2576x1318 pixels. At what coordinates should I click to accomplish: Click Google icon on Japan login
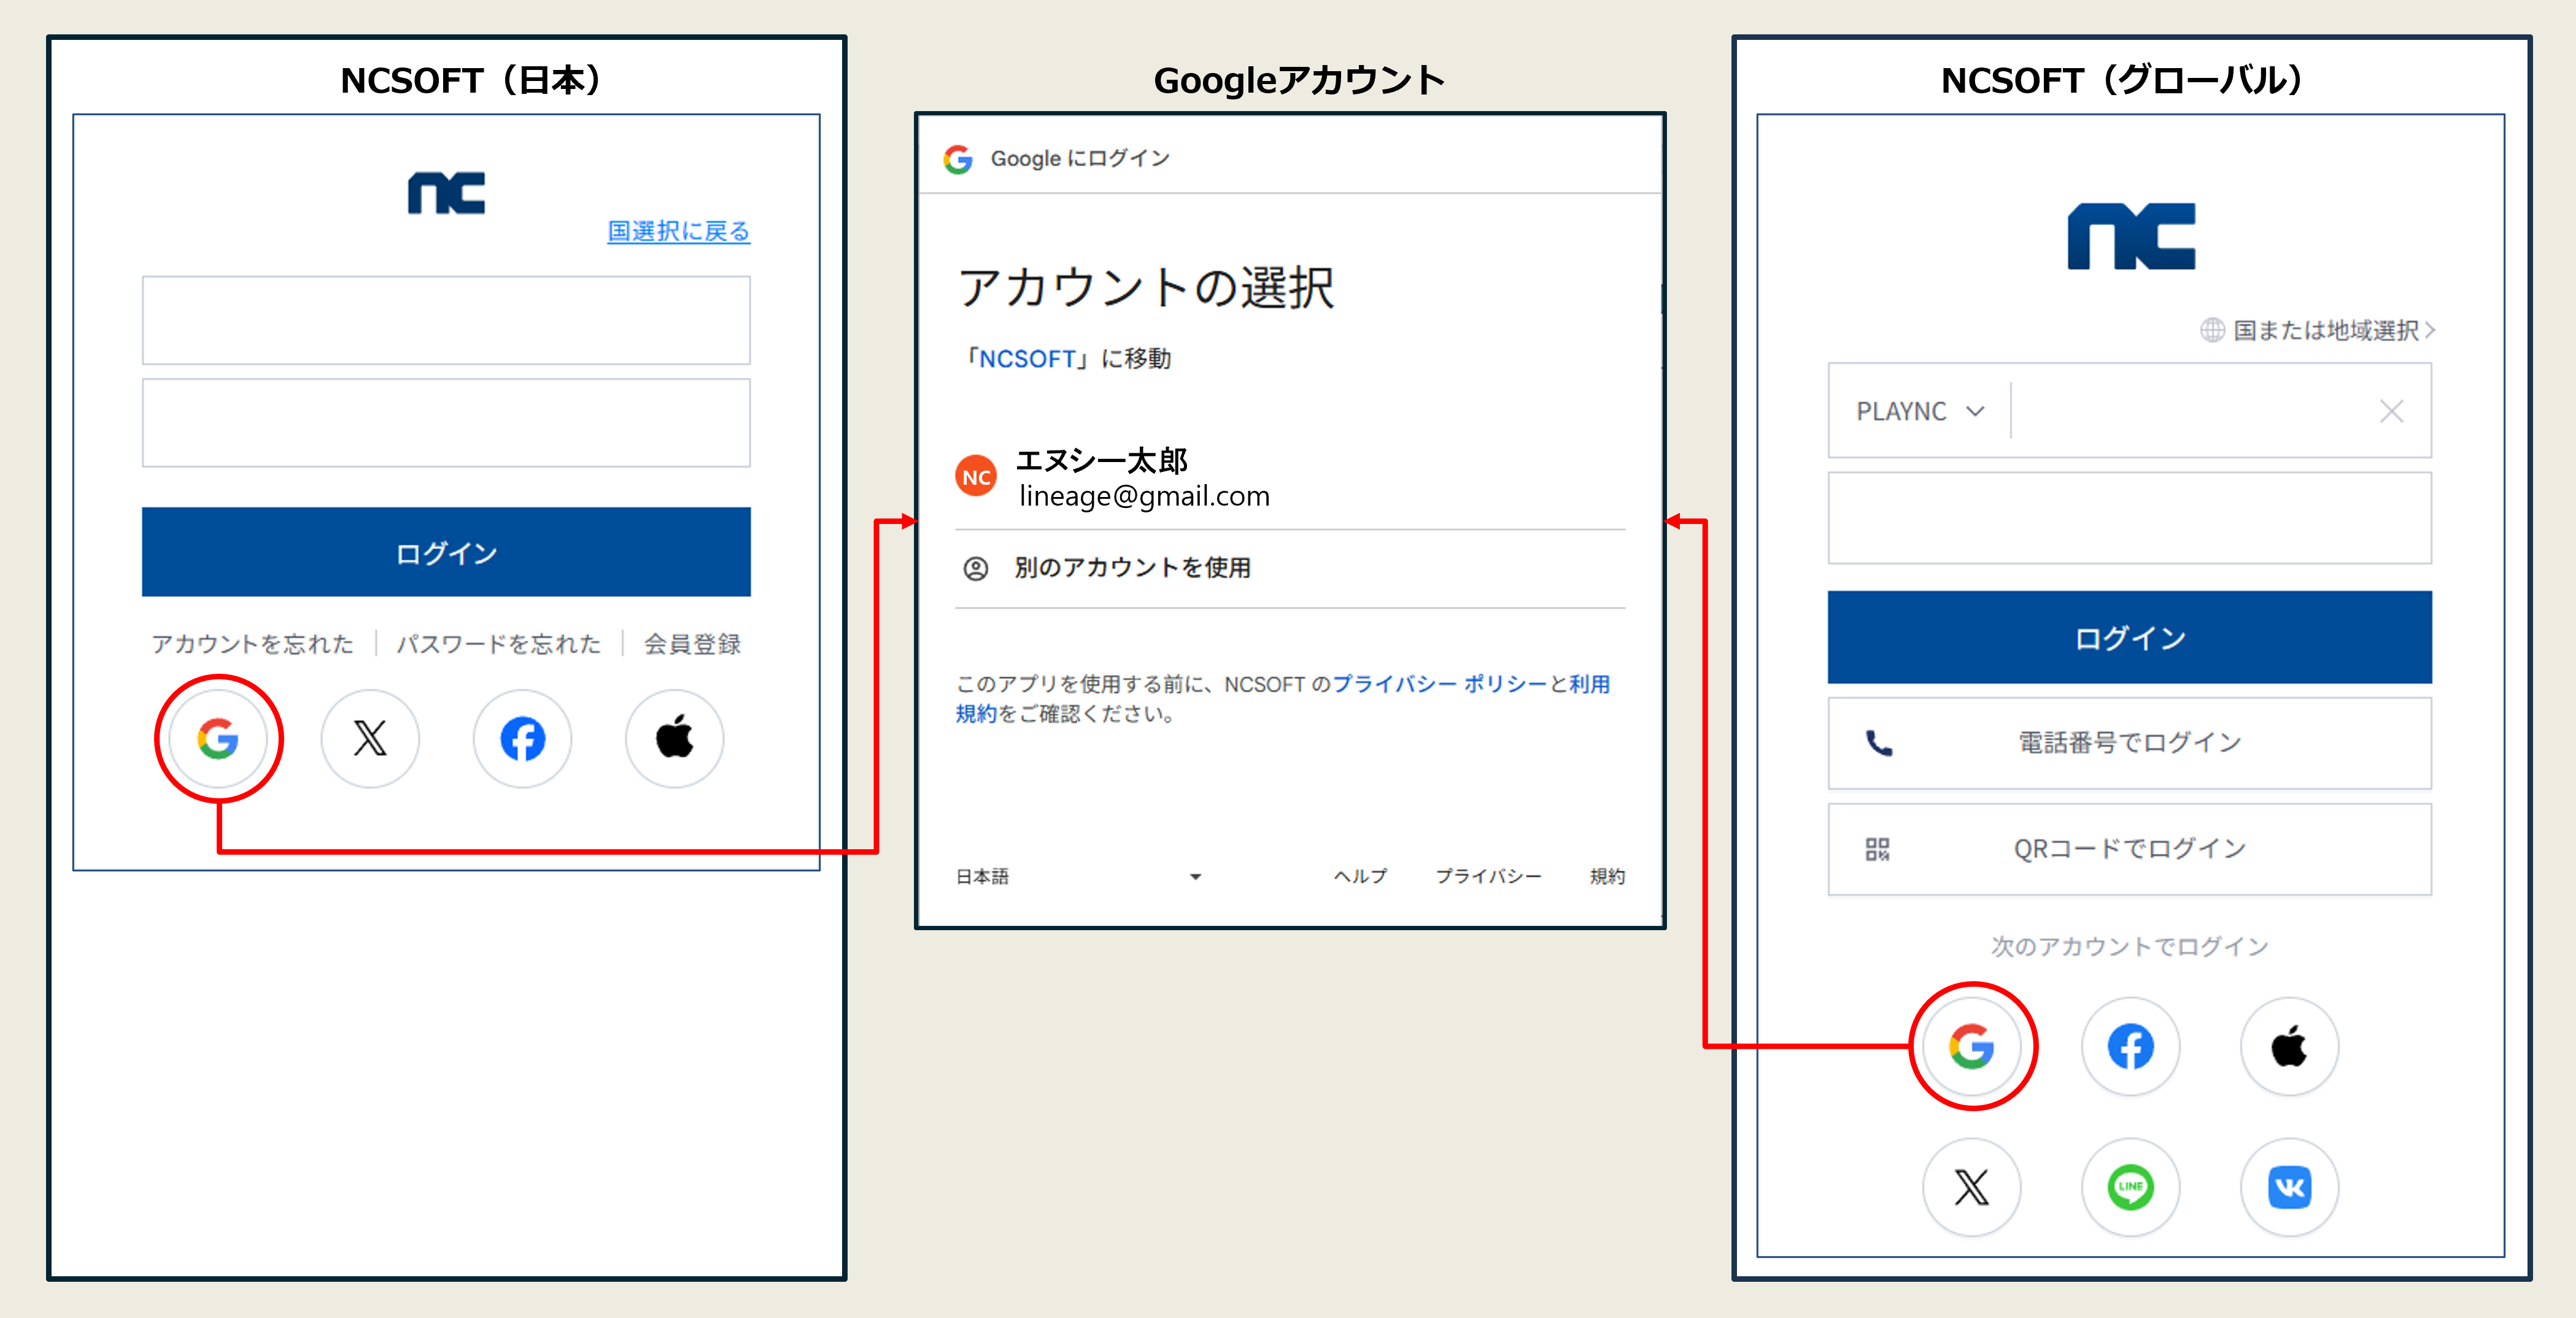pos(218,739)
